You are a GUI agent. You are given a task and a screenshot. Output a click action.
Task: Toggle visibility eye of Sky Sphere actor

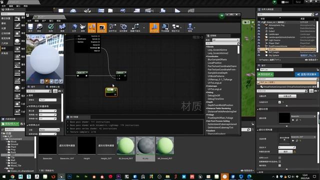point(259,55)
